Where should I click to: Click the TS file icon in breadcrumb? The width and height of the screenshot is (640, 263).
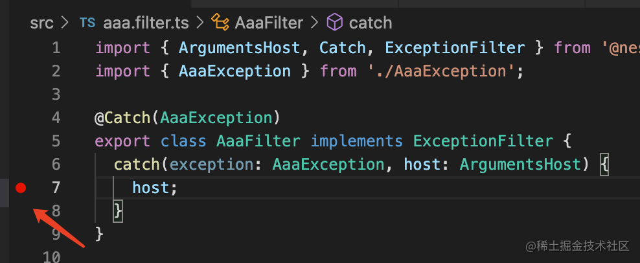(x=87, y=23)
